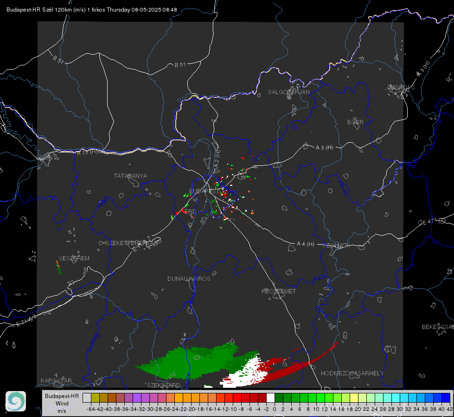The image size is (454, 417).
Task: Click the ÉRD town label
Action: pos(190,212)
